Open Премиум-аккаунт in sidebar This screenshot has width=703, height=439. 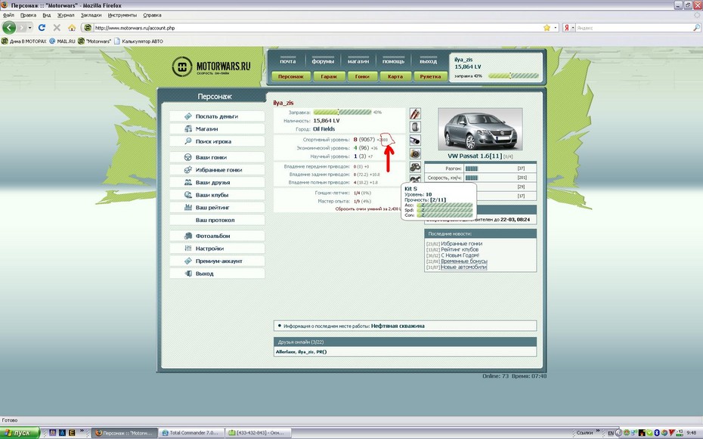click(217, 261)
